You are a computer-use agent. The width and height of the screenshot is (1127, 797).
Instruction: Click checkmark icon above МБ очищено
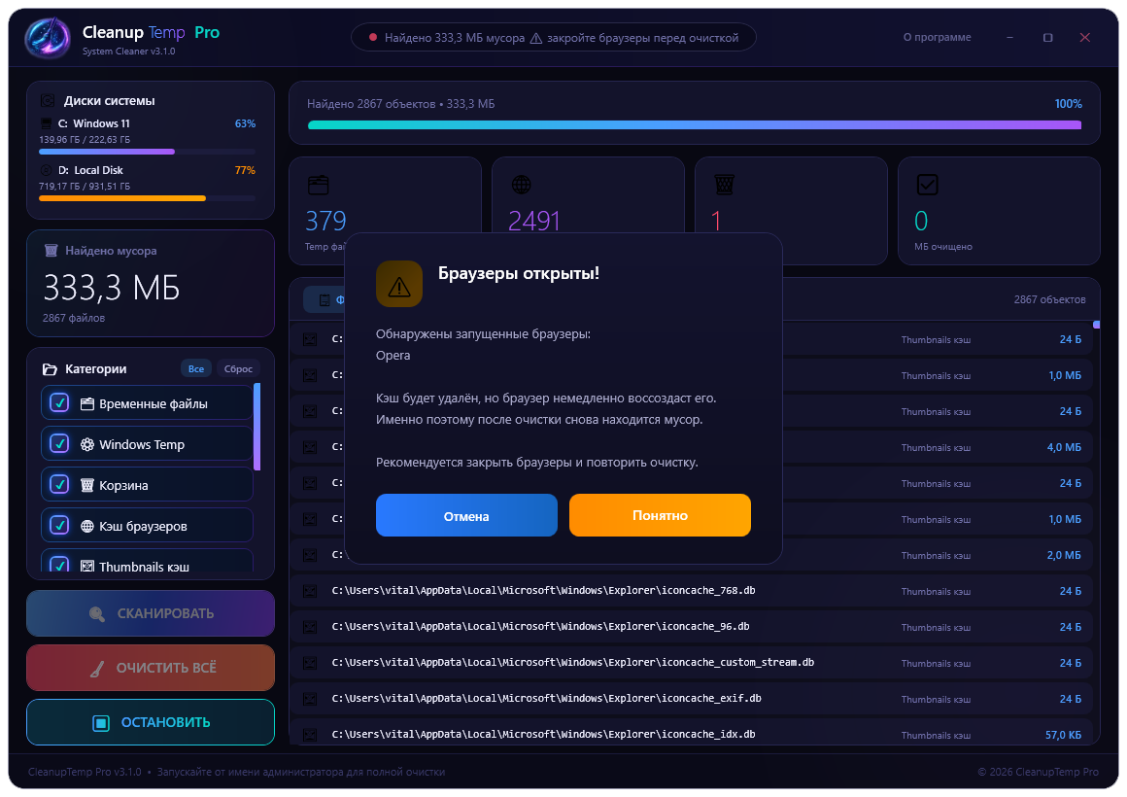tap(927, 185)
